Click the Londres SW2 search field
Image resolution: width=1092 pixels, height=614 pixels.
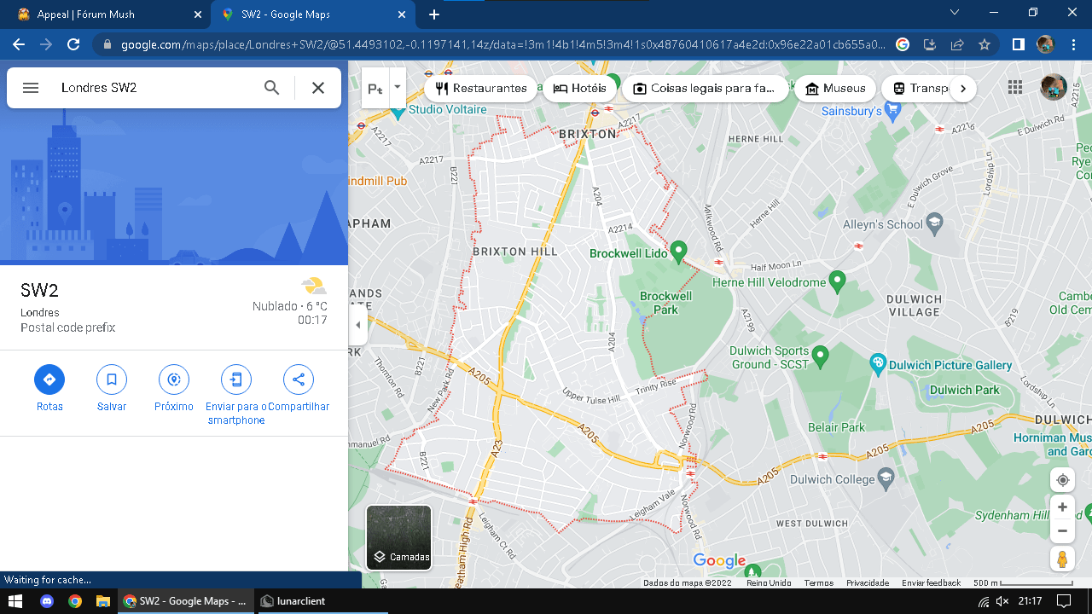[154, 88]
